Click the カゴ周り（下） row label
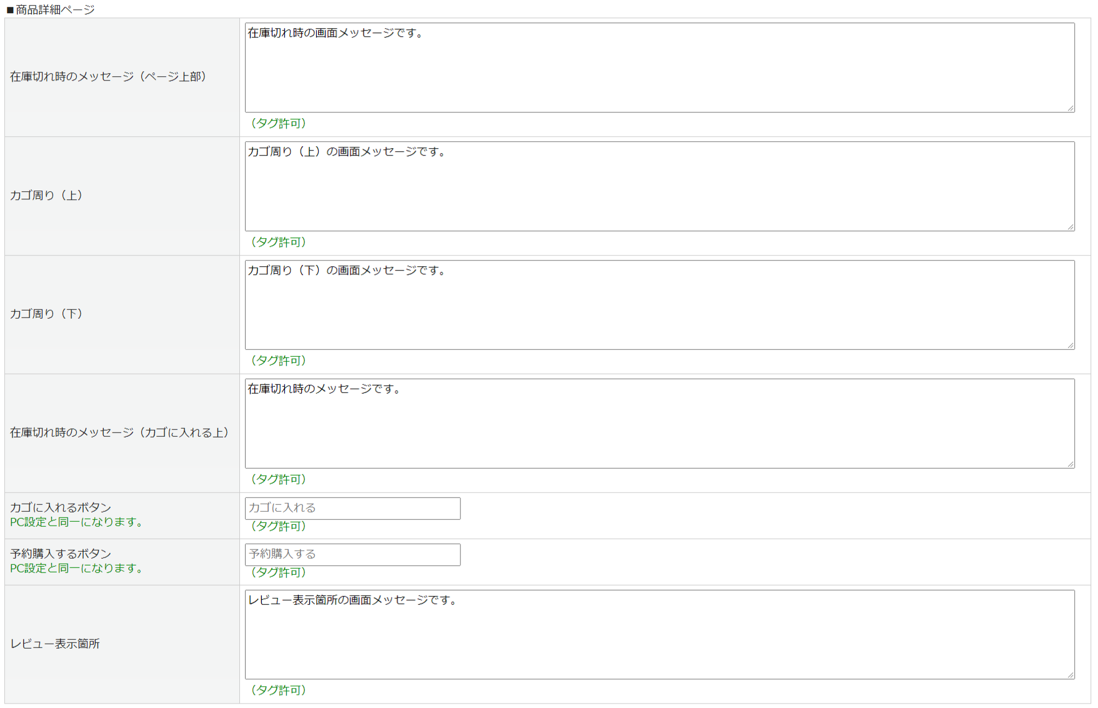Viewport: 1098px width, 708px height. tap(46, 314)
